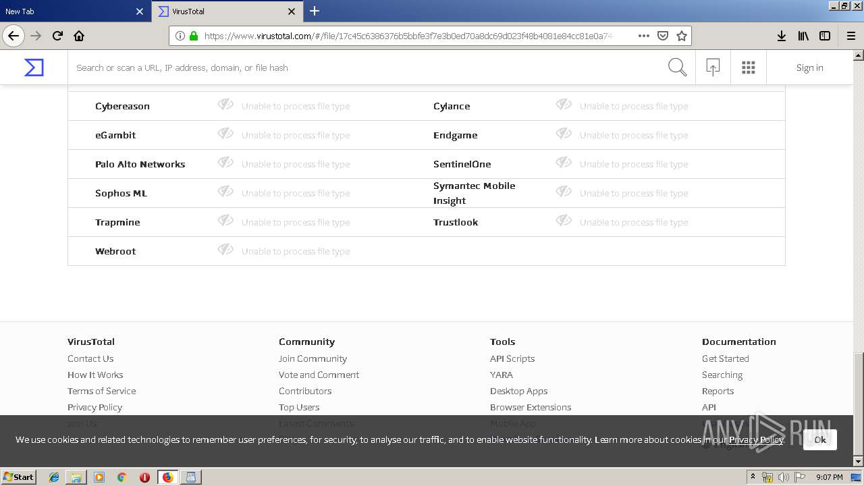Focus the VirusTotal search input field
The height and width of the screenshot is (486, 864).
(x=364, y=67)
